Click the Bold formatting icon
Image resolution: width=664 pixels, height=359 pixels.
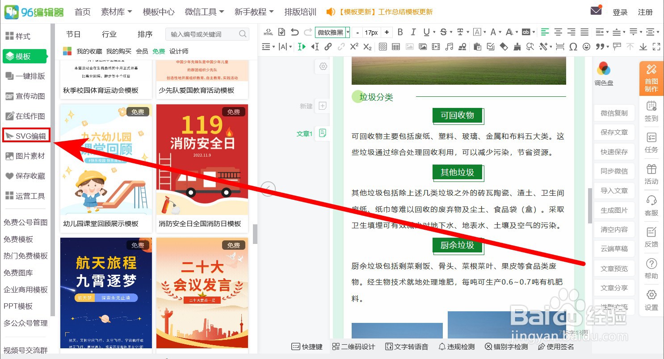[x=400, y=32]
